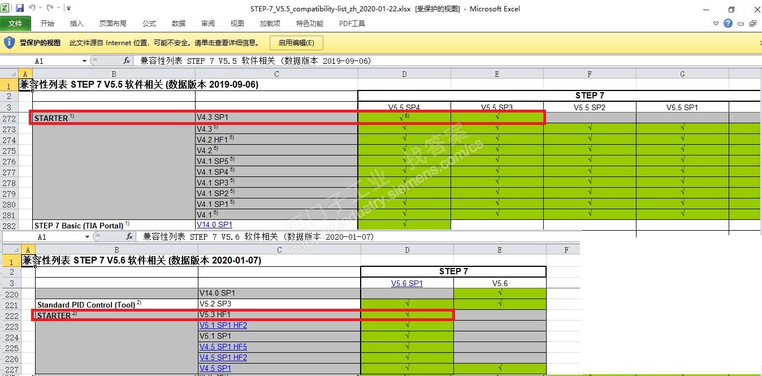Select row header 282

(9, 225)
